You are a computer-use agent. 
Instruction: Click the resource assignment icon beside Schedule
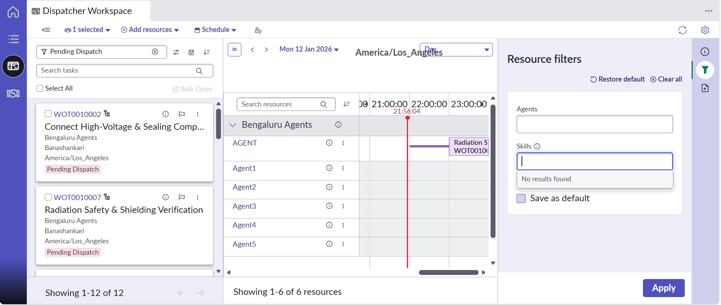click(258, 30)
